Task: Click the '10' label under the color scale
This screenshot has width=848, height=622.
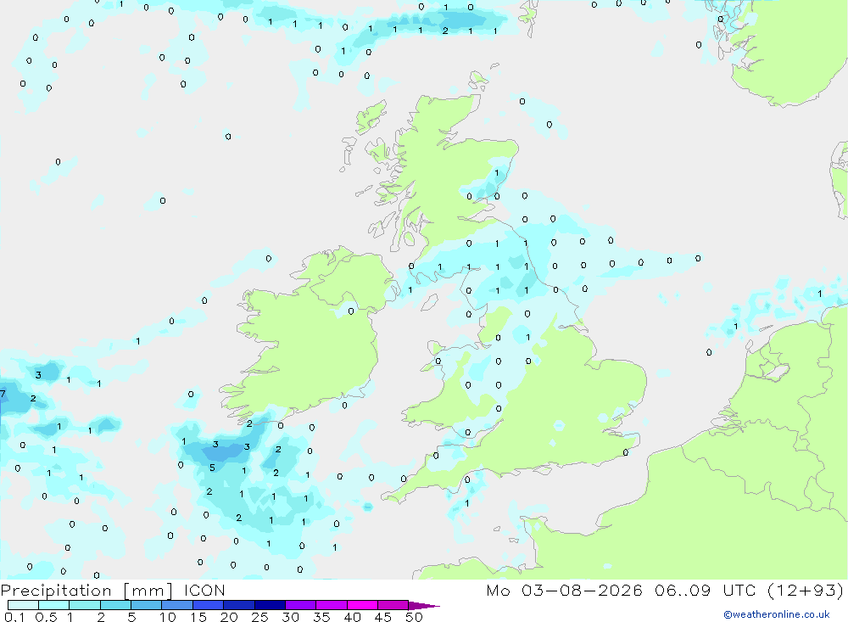Action: pos(168,617)
